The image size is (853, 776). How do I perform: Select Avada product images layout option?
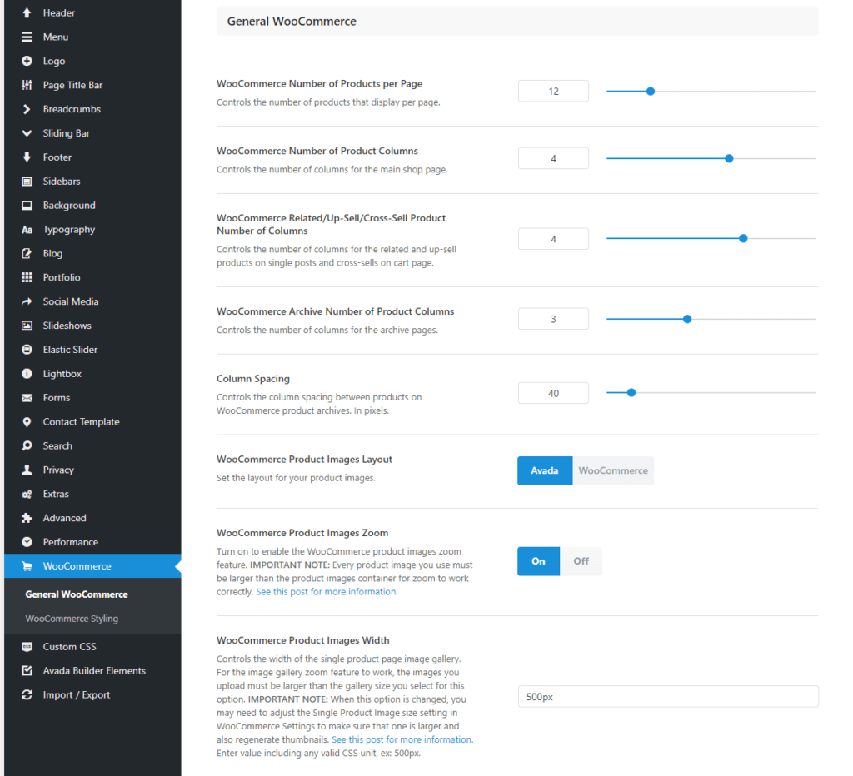(545, 470)
